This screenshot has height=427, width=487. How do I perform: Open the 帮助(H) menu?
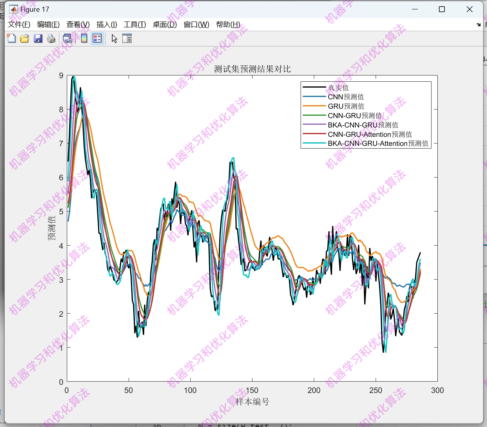[228, 25]
